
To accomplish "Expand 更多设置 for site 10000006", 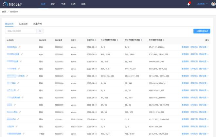I will 204,83.
